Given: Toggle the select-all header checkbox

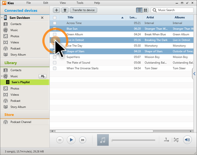Looking at the screenshot, I should (x=55, y=18).
